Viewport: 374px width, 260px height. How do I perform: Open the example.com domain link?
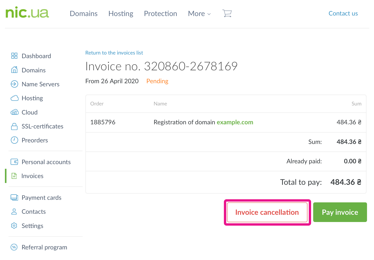(235, 122)
